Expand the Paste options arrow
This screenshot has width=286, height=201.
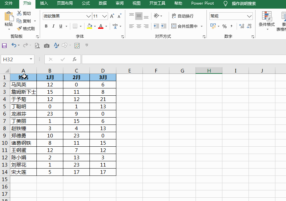(9, 29)
